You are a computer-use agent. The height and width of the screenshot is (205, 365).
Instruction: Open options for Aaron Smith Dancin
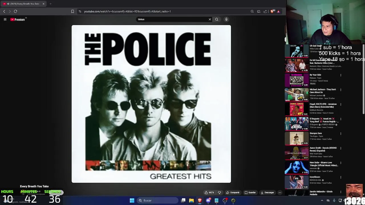coord(341,148)
